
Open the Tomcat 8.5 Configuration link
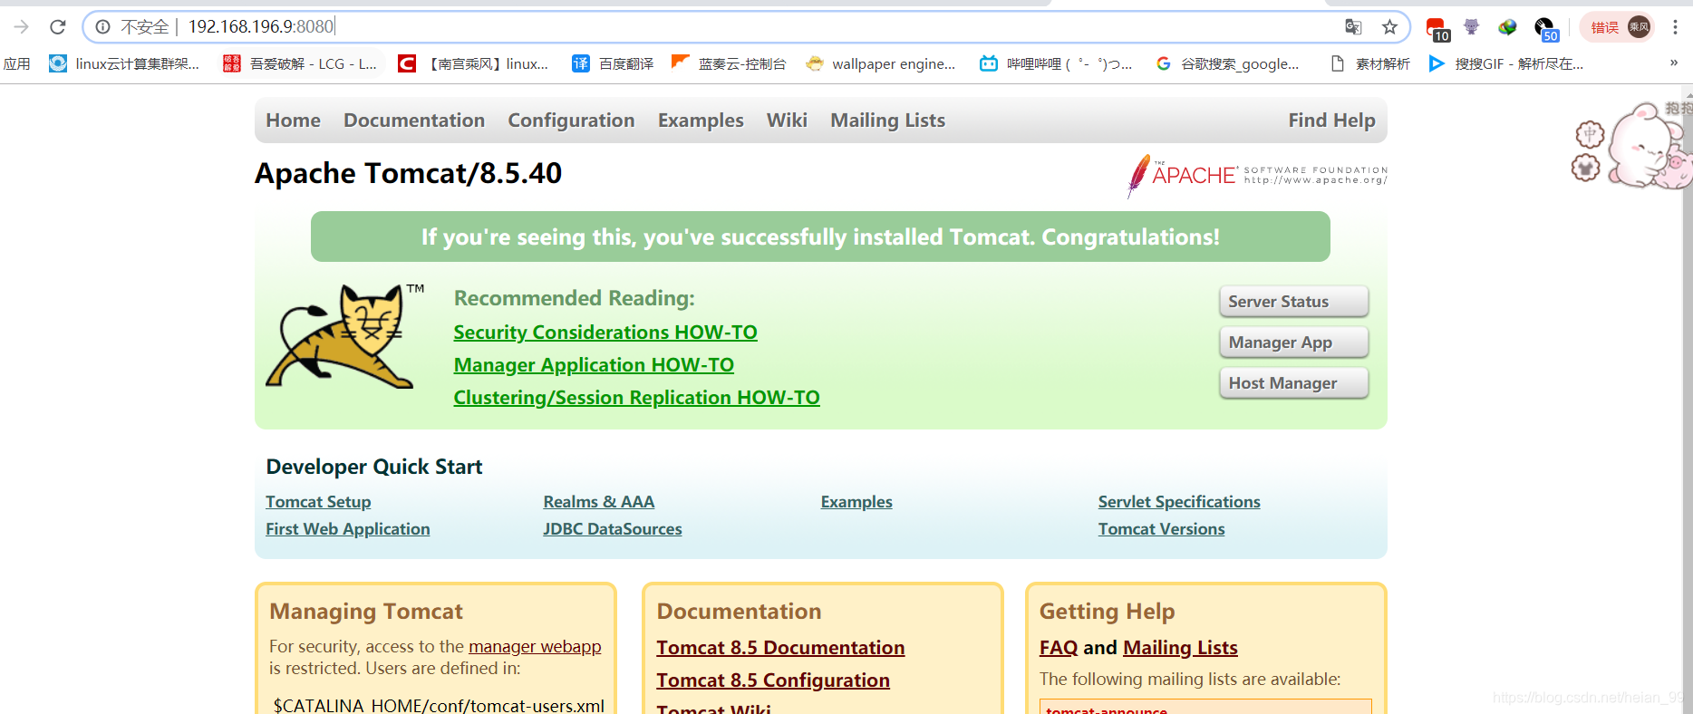click(x=773, y=680)
